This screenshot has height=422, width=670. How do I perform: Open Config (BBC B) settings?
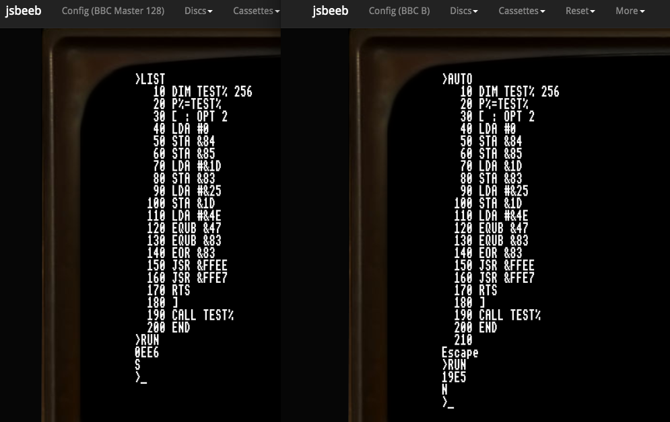tap(399, 11)
